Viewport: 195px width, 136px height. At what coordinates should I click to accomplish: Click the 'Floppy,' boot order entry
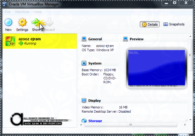(x=109, y=74)
